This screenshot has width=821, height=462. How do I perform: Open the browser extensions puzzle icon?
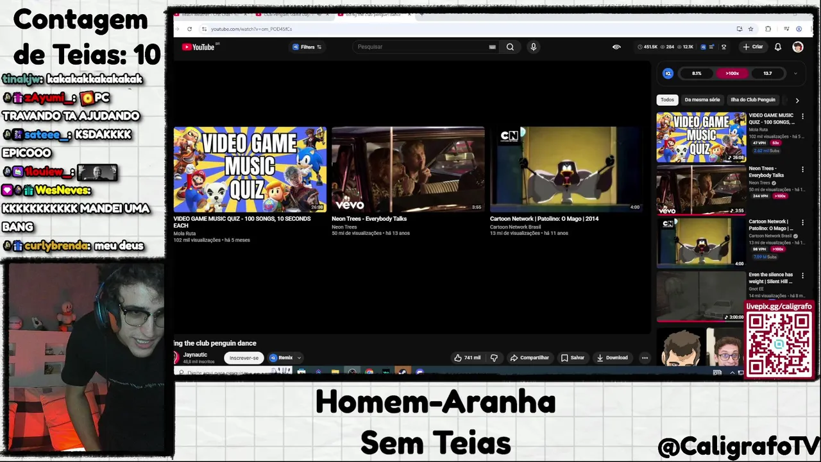[768, 29]
